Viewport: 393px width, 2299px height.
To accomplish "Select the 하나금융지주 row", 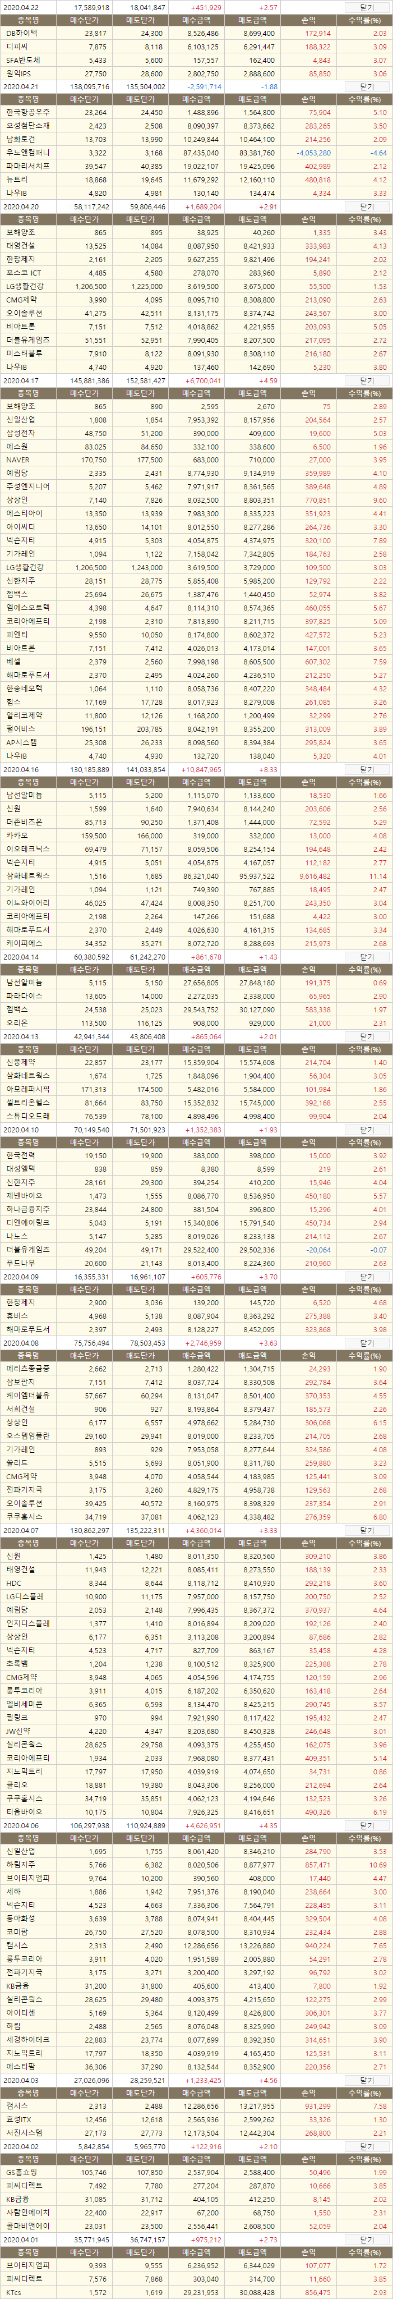I will tap(196, 1210).
